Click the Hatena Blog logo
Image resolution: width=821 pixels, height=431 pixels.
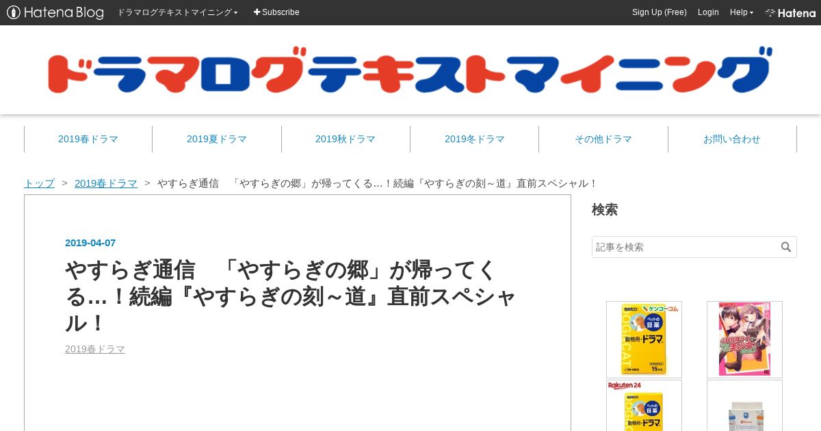(55, 12)
